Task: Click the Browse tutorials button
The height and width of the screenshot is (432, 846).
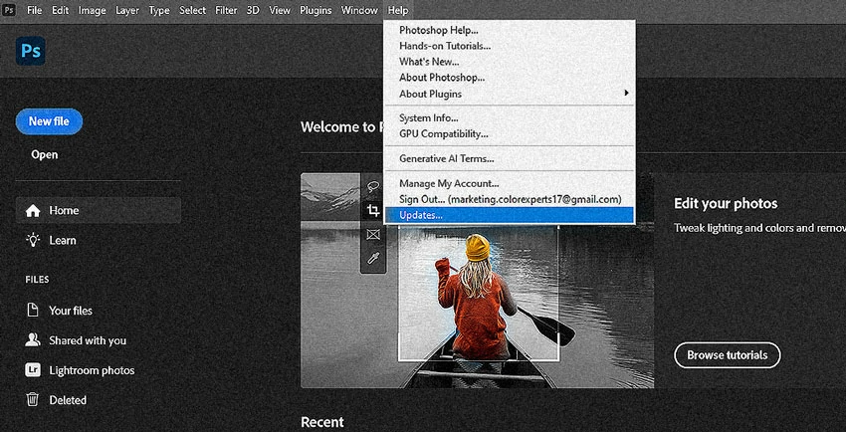Action: (x=727, y=355)
